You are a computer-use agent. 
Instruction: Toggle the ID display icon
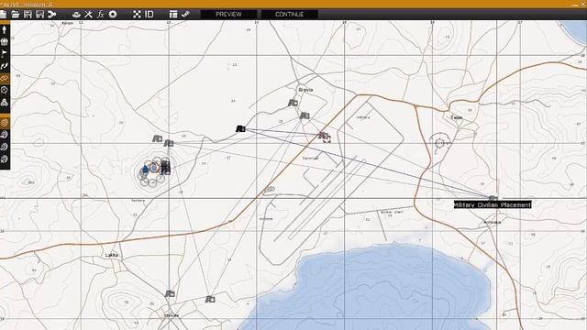coord(149,15)
